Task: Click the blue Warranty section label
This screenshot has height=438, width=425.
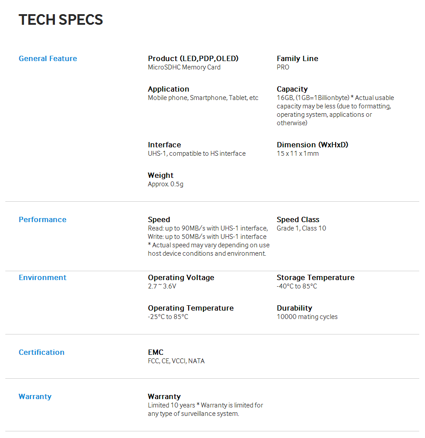Action: click(35, 397)
